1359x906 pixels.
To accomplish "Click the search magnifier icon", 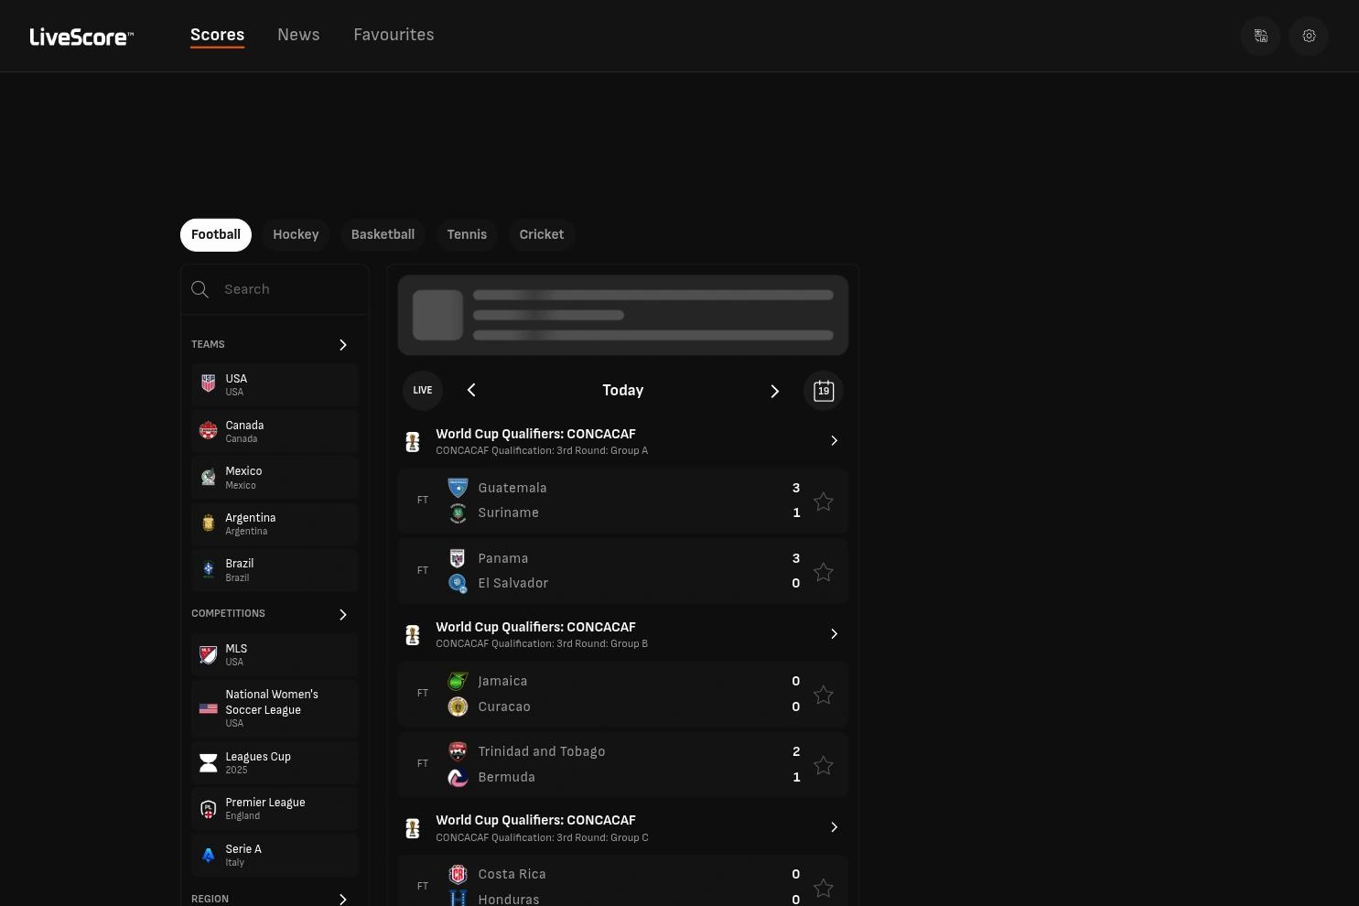I will 200,289.
